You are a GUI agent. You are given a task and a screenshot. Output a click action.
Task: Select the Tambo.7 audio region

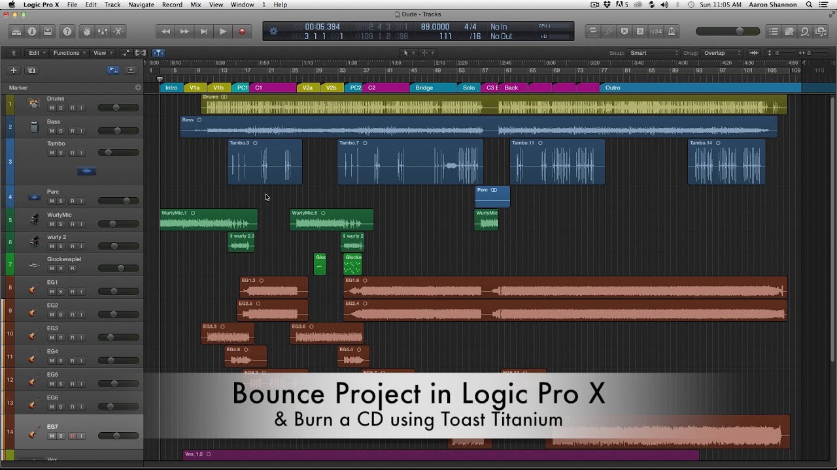tap(410, 161)
